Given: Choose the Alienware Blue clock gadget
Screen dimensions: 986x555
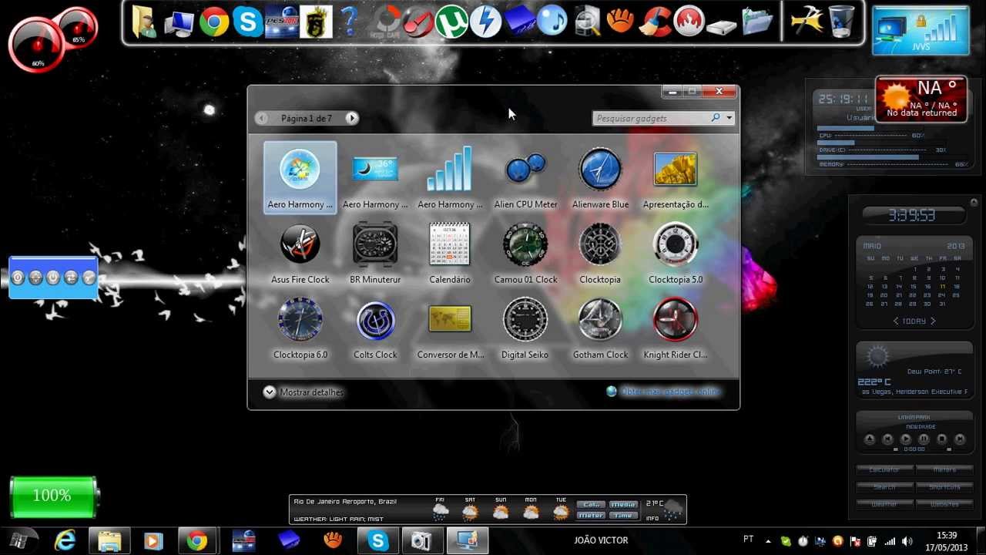Looking at the screenshot, I should pyautogui.click(x=600, y=178).
